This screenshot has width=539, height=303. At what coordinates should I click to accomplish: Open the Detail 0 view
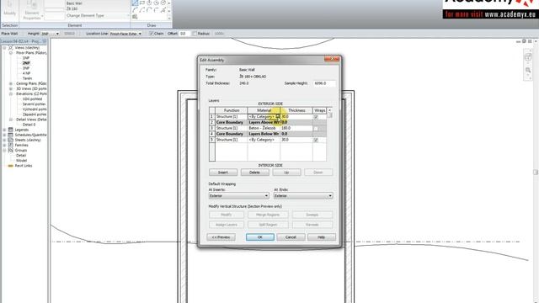coord(29,125)
